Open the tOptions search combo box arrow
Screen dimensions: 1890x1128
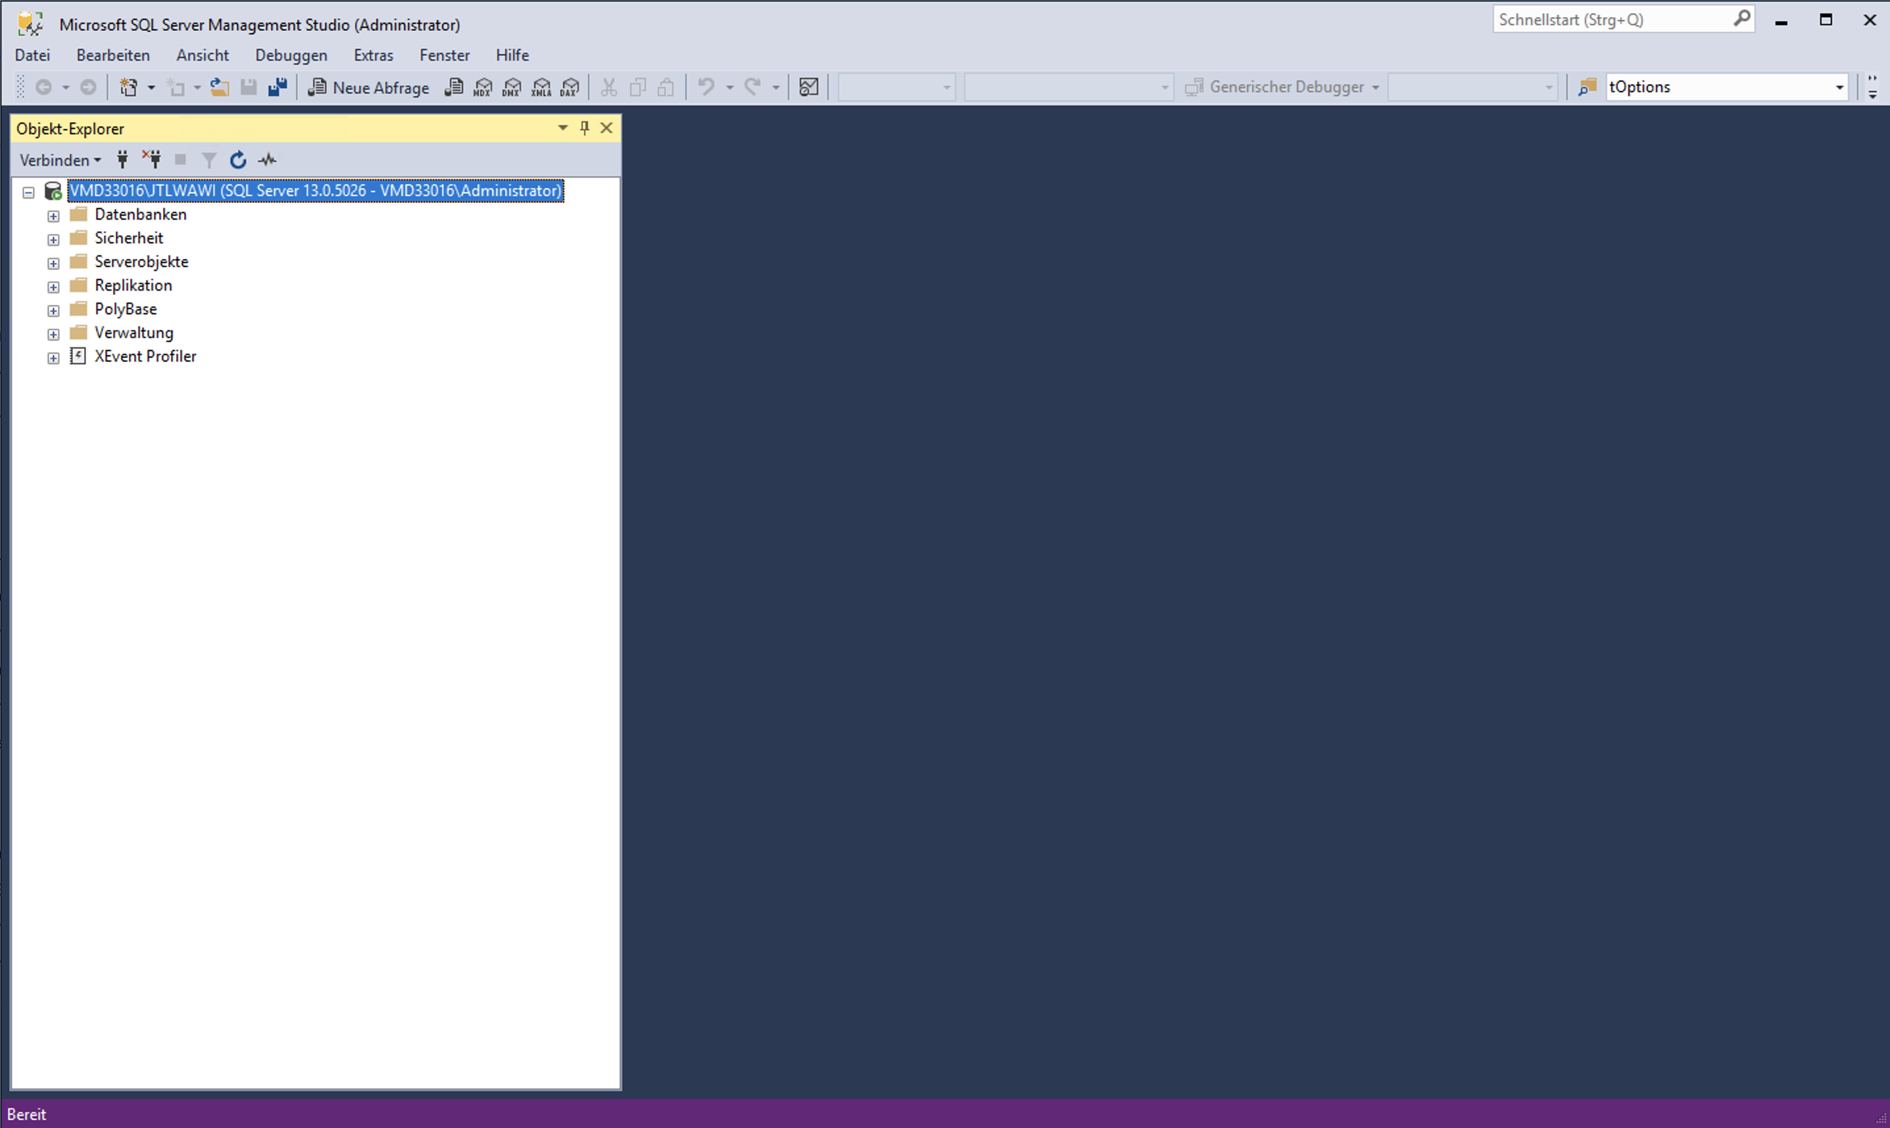pyautogui.click(x=1839, y=87)
